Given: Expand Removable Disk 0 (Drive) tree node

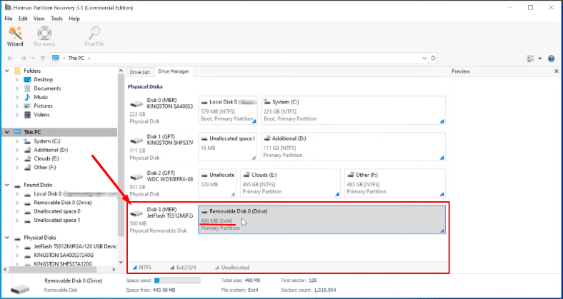Looking at the screenshot, I should (x=17, y=203).
